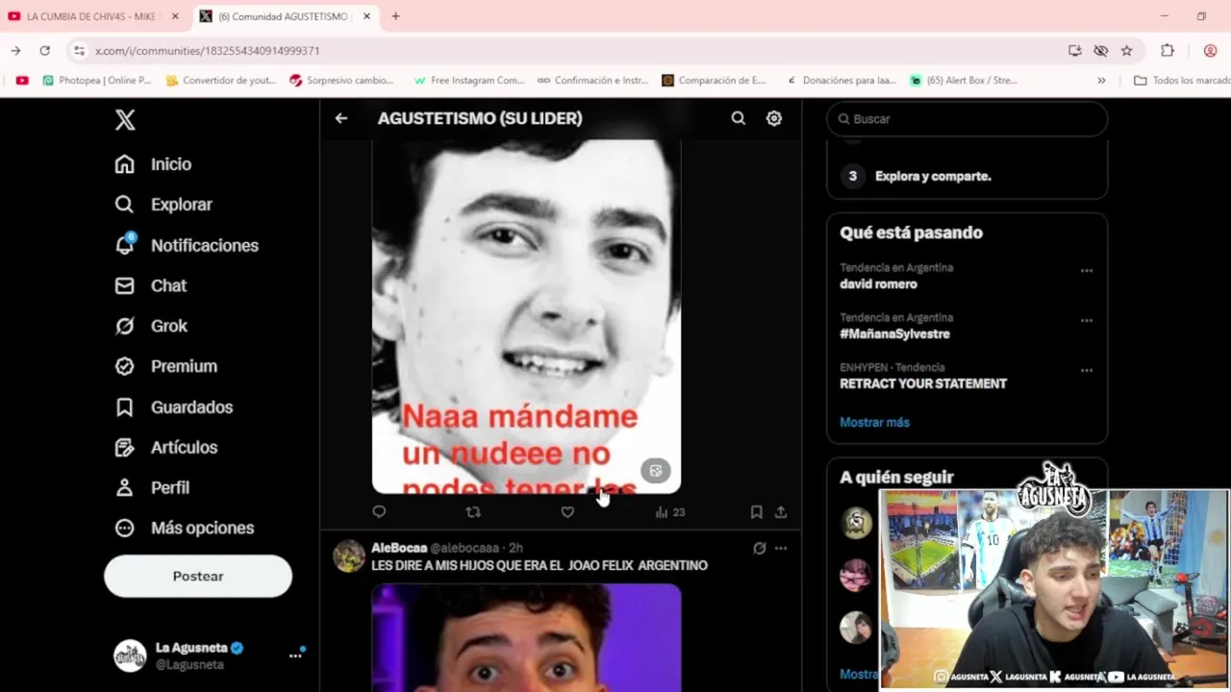1231x692 pixels.
Task: Close the LA CUMBIA DE CHIV4S tab
Action: 175,16
